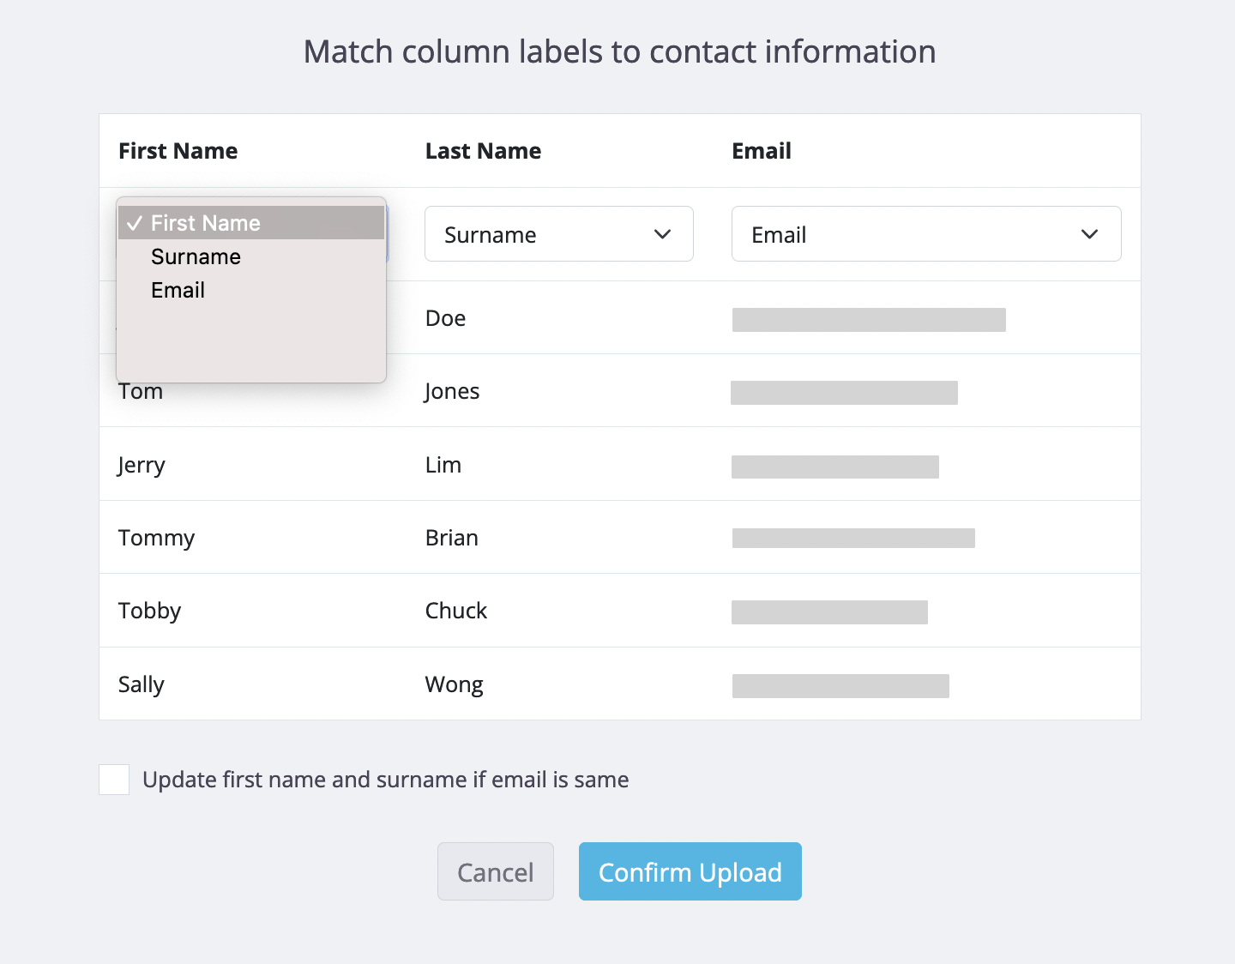Choose Surname from the open dropdown list
Image resolution: width=1235 pixels, height=964 pixels.
point(196,257)
